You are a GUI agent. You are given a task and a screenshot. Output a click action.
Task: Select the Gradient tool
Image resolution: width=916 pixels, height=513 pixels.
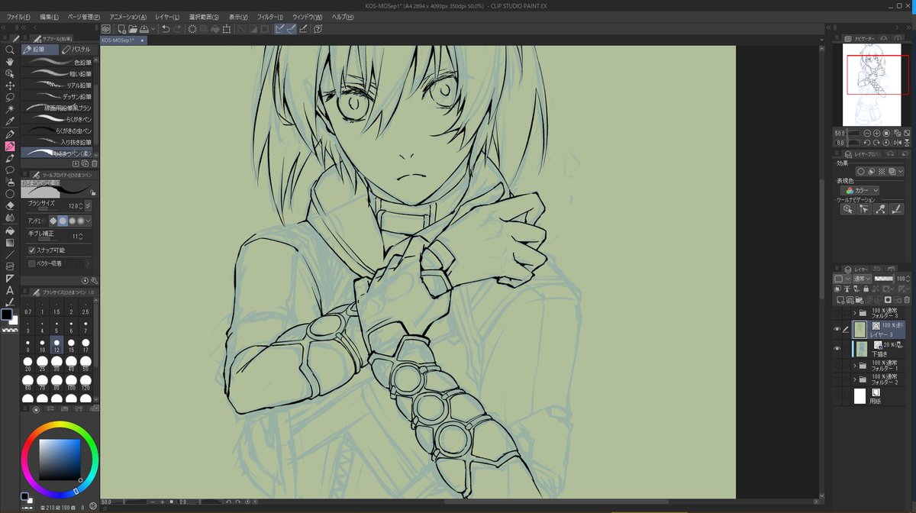(x=10, y=242)
